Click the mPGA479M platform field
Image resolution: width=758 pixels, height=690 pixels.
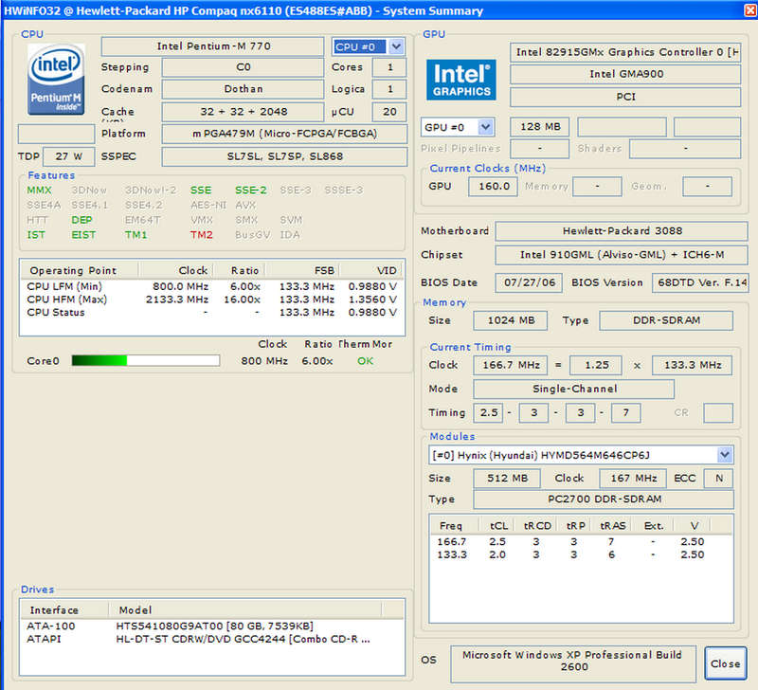[284, 134]
